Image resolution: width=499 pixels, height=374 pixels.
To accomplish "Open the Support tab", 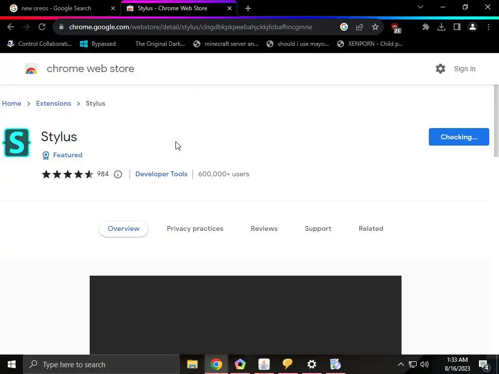I will pyautogui.click(x=318, y=229).
